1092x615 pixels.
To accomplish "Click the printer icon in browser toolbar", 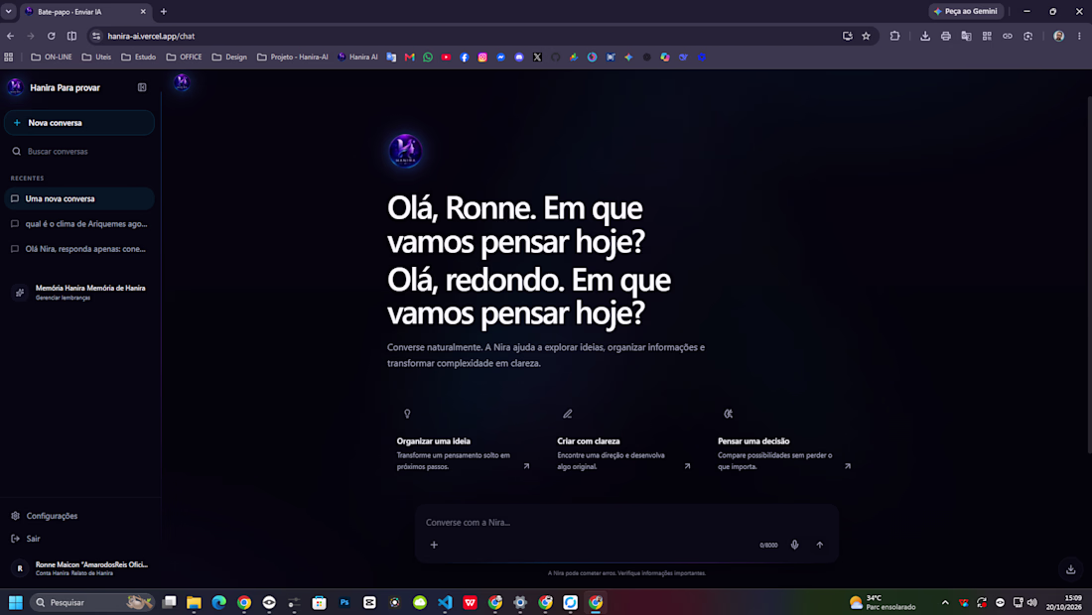I will (946, 36).
